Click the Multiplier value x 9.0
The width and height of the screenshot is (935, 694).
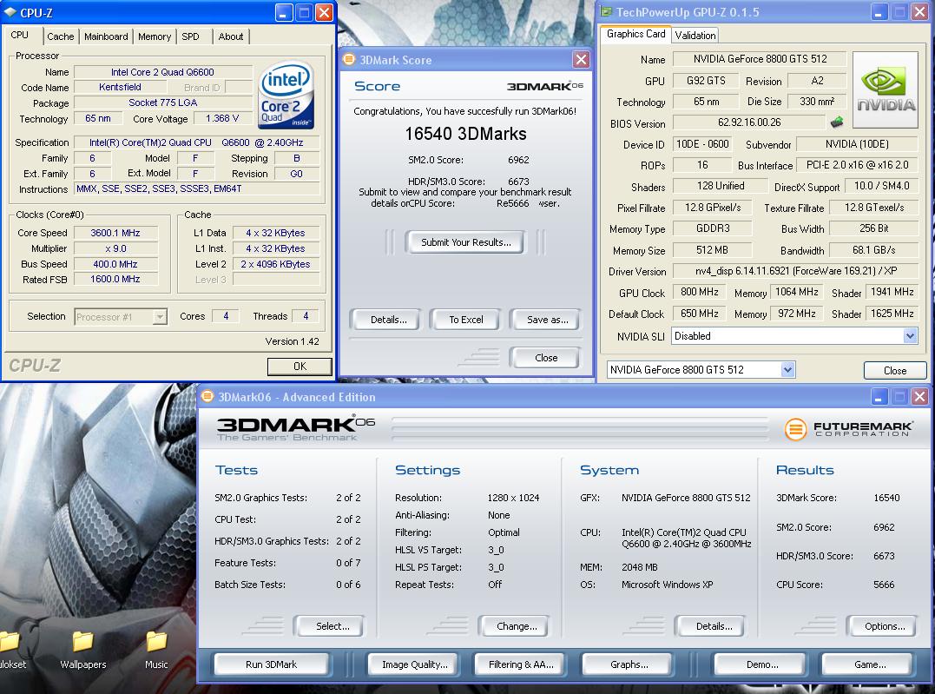click(x=115, y=248)
